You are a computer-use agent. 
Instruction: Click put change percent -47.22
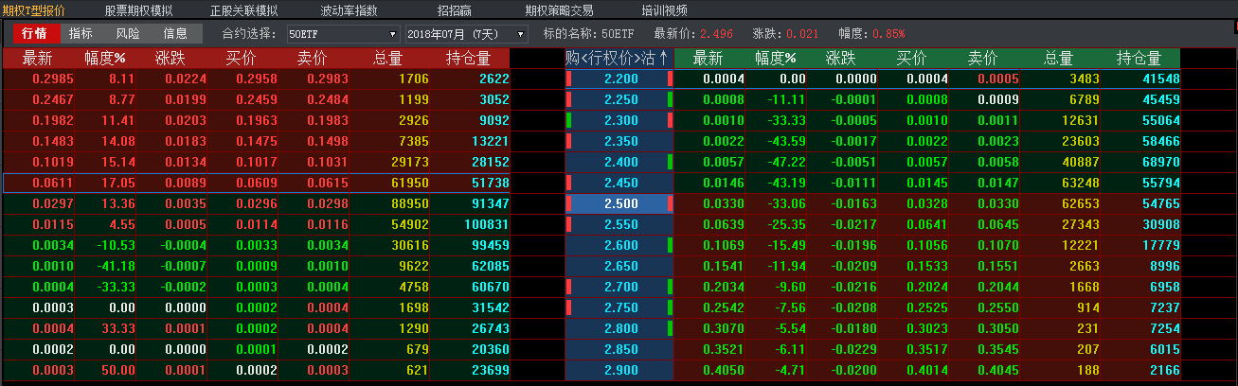click(x=786, y=162)
